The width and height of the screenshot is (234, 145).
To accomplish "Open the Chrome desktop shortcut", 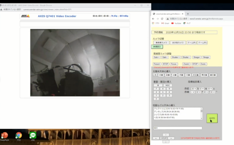I will click(19, 135).
